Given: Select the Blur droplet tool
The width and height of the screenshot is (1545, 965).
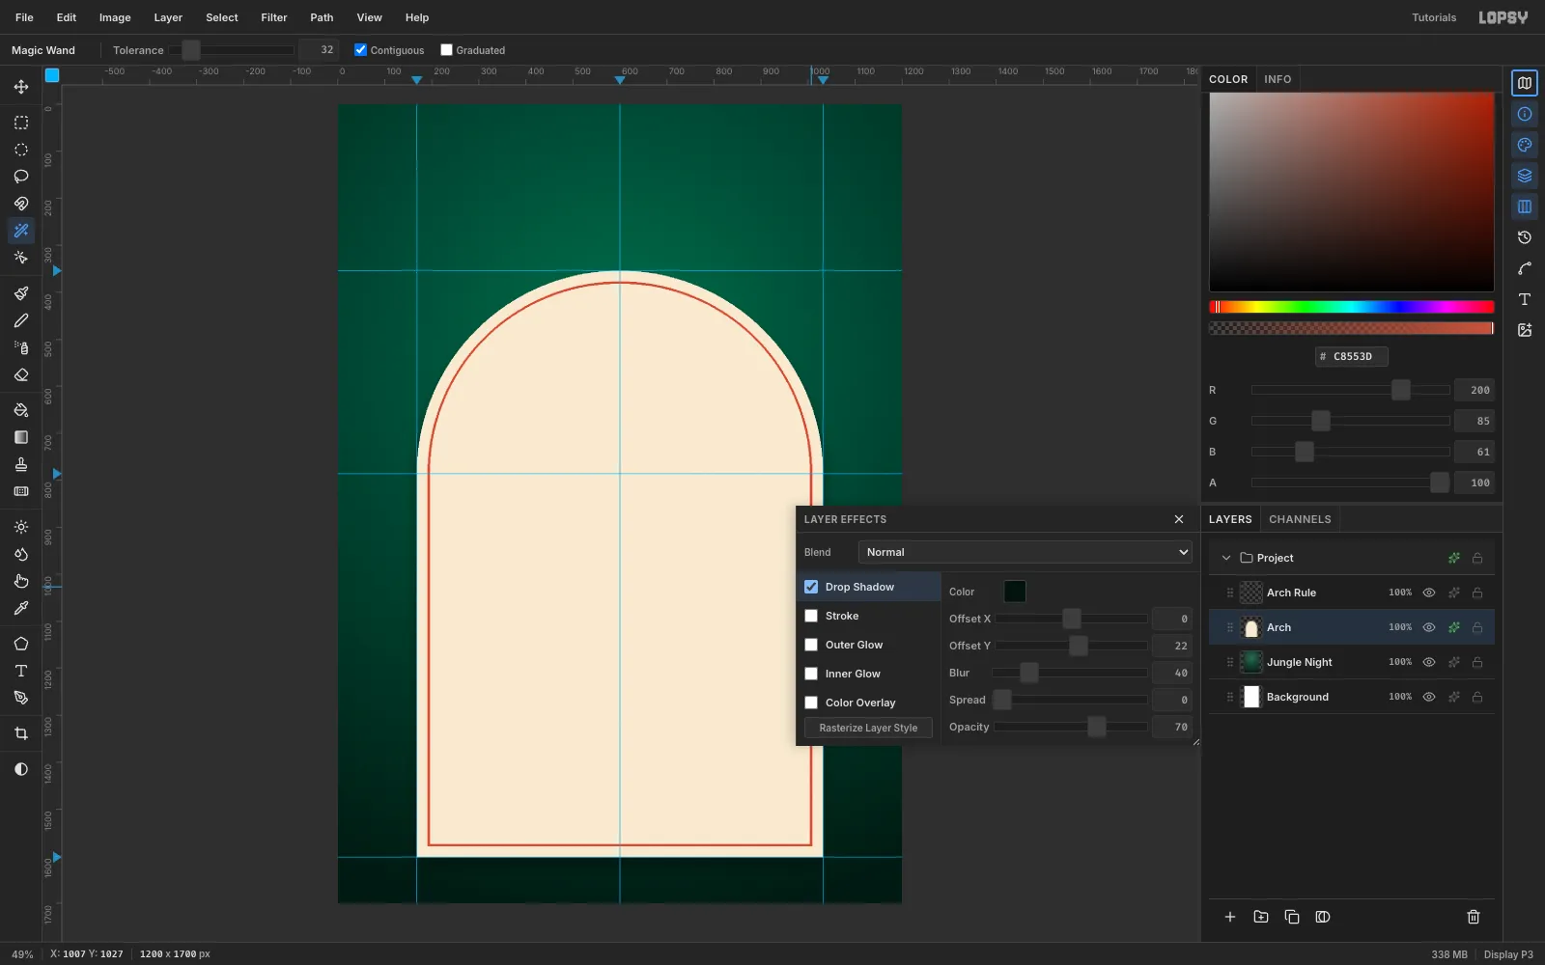Looking at the screenshot, I should [21, 554].
